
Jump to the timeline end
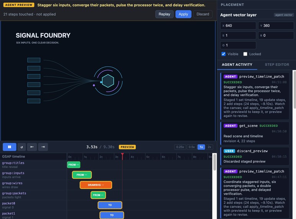pyautogui.click(x=43, y=147)
